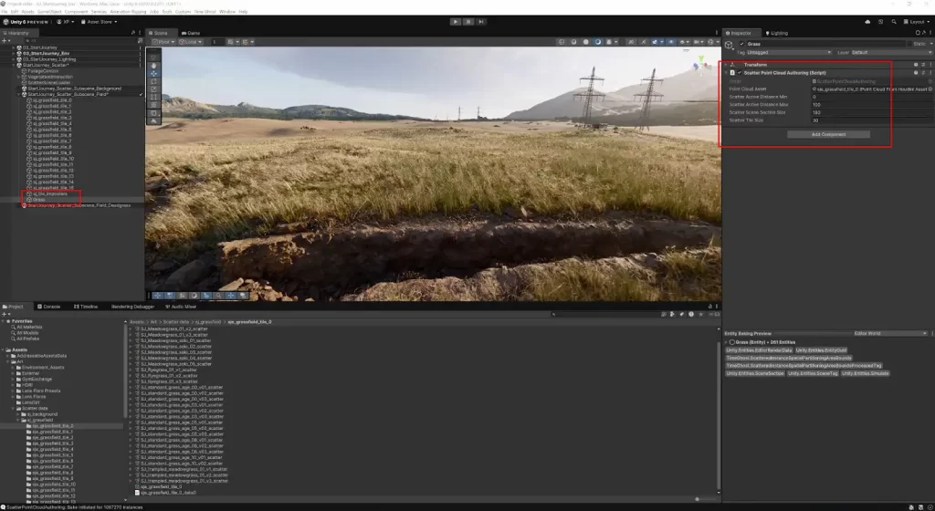Click the Hierarchy add (+) button
Screen dimensions: 935x511
point(5,40)
